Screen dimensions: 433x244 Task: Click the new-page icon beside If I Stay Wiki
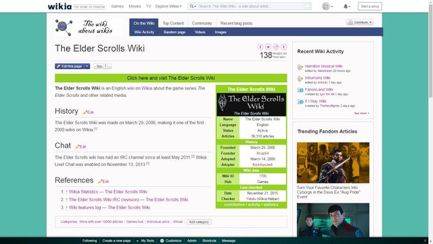pos(300,102)
